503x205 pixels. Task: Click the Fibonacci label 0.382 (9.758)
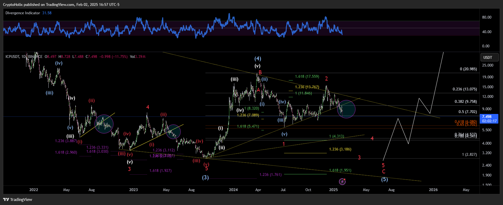[x=465, y=102]
